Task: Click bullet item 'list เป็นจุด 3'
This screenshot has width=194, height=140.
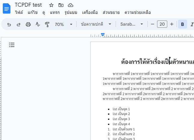Action: point(121,119)
